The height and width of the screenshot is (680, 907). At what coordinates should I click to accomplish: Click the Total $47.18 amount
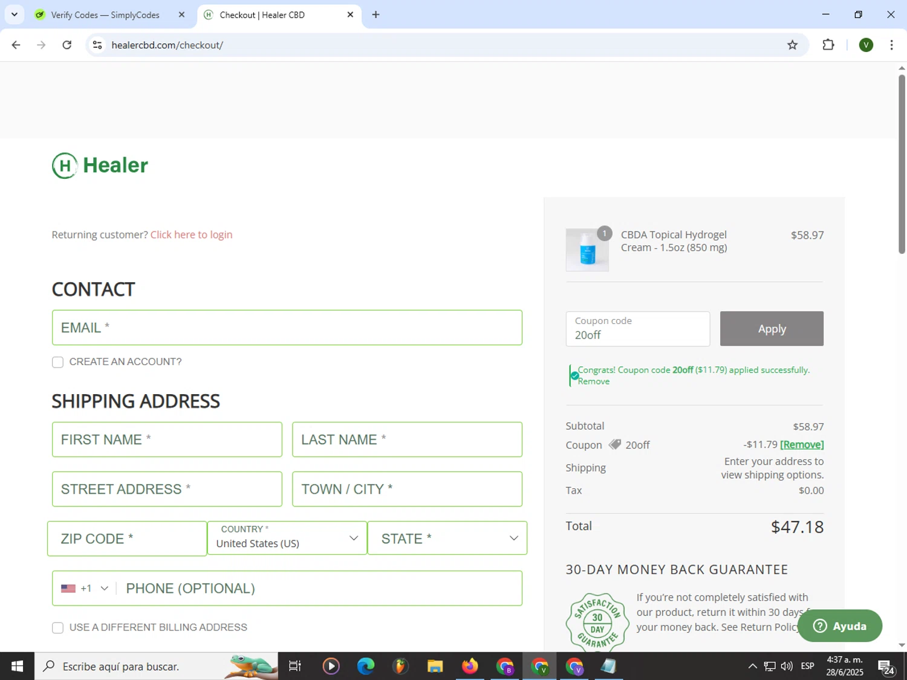pyautogui.click(x=797, y=526)
